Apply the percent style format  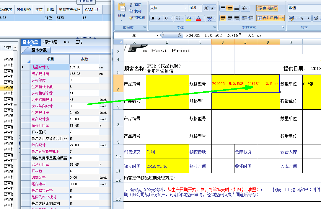tap(301, 18)
